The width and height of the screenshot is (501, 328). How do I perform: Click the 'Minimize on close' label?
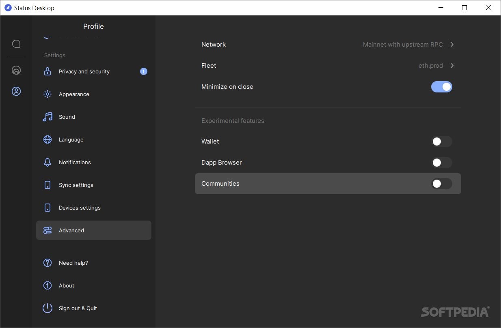point(227,87)
